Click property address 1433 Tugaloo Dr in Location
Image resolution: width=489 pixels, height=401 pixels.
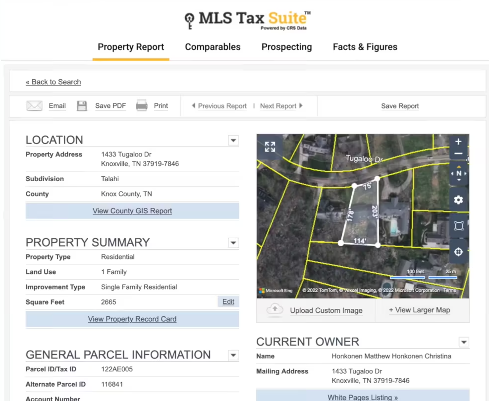pos(126,154)
